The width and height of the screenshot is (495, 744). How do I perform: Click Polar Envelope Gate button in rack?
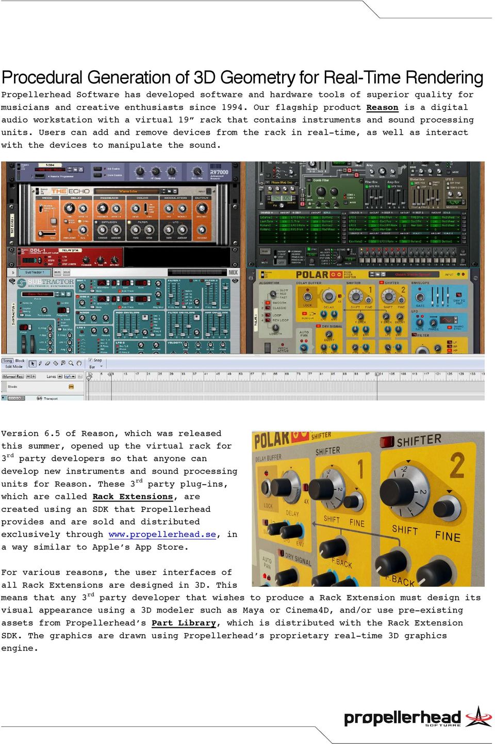tap(420, 297)
